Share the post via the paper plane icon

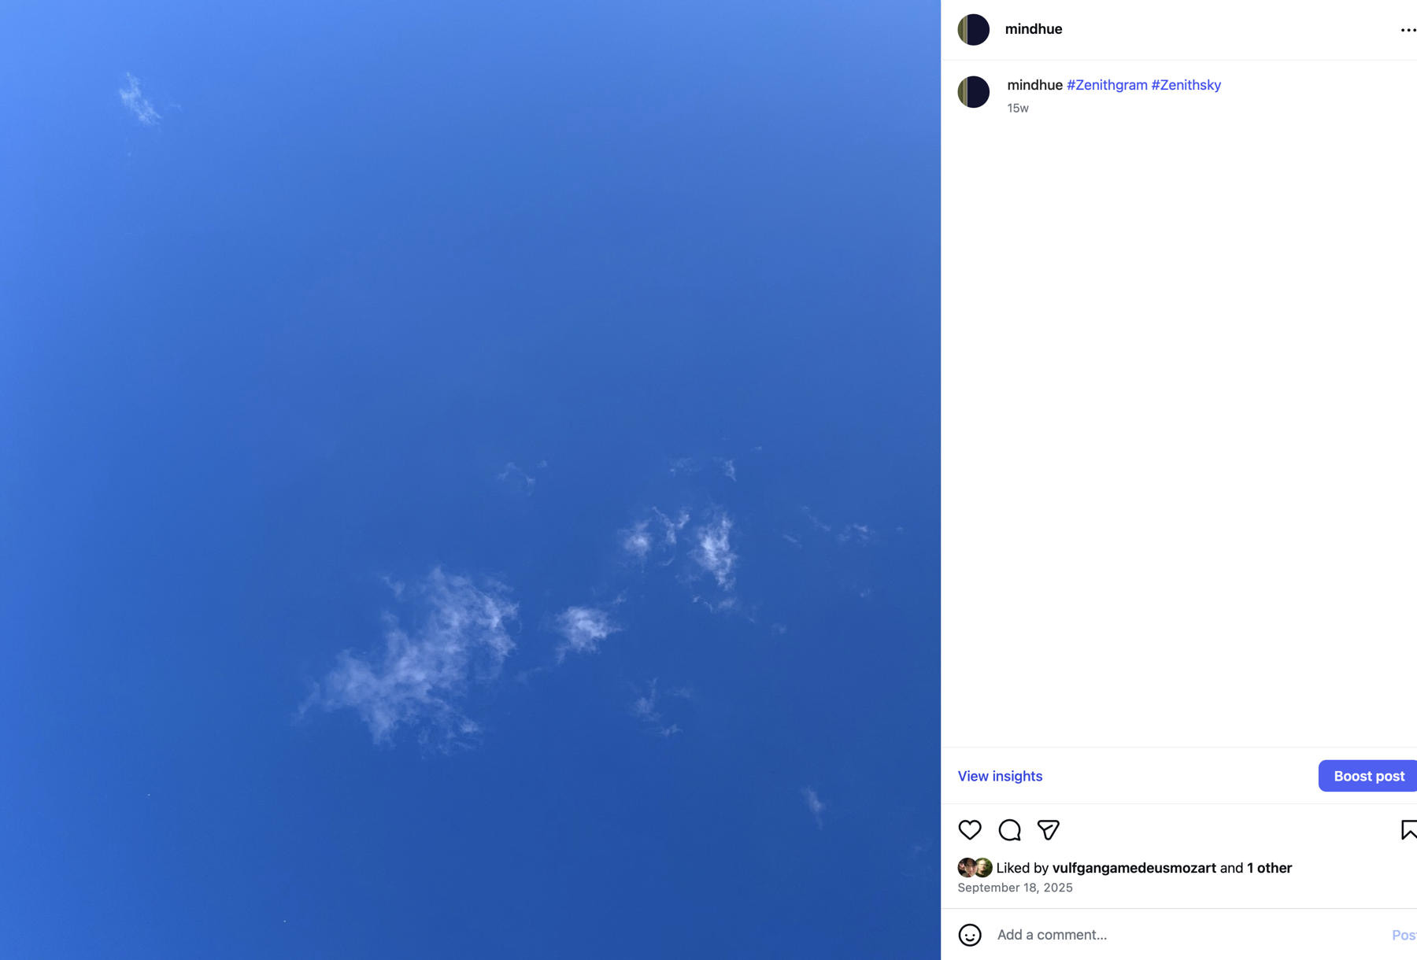point(1048,829)
